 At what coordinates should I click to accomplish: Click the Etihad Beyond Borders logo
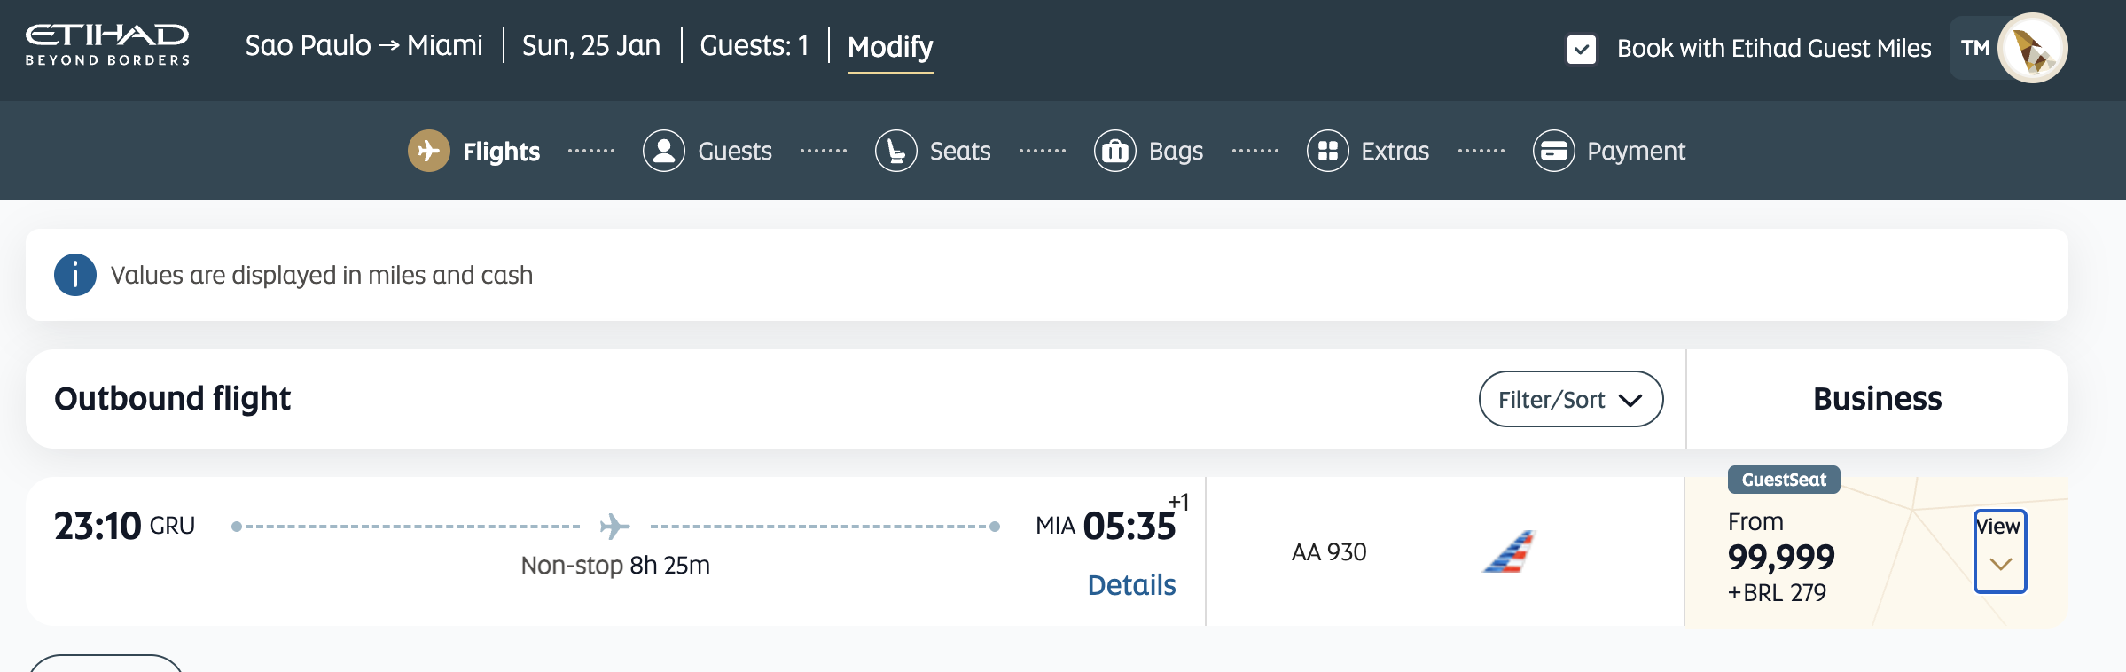point(107,45)
